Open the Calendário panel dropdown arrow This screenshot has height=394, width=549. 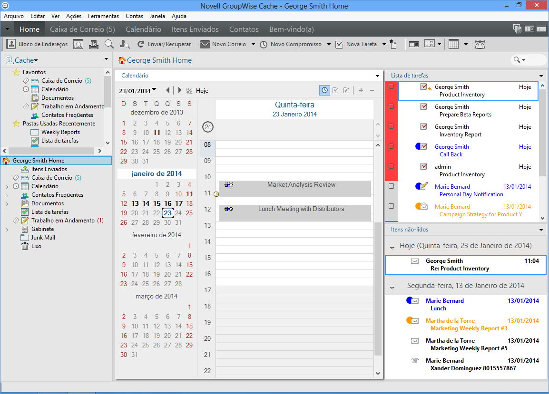(x=377, y=76)
